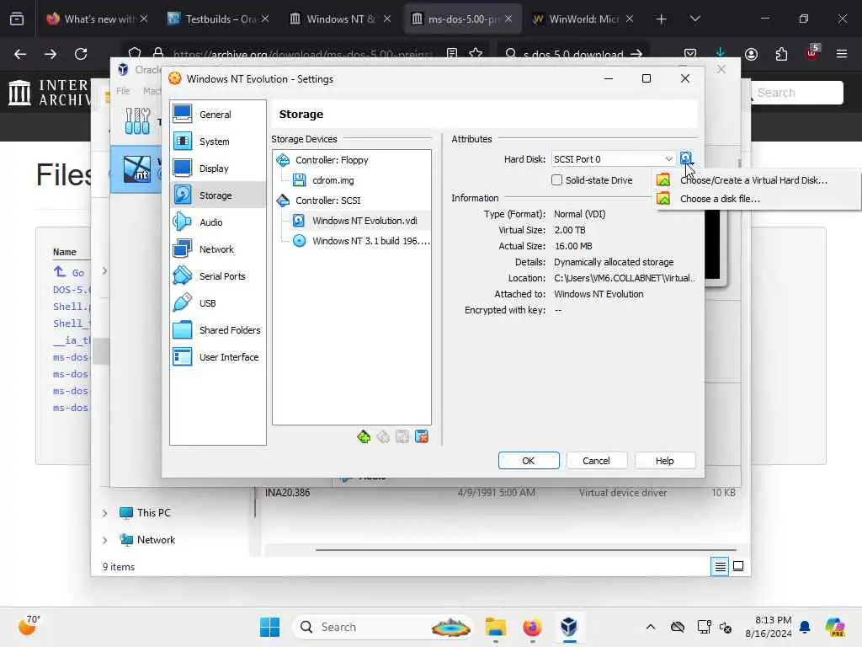Open Firefox from taskbar
This screenshot has height=647, width=862.
point(532,627)
